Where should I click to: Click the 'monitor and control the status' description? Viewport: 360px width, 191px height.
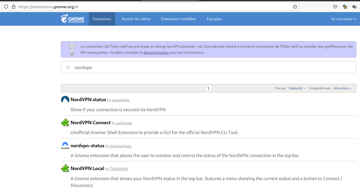[x=185, y=156]
